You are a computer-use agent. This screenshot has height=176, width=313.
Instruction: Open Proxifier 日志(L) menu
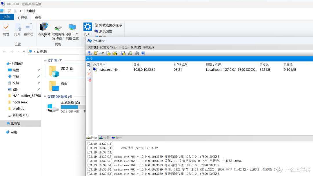coord(123,47)
